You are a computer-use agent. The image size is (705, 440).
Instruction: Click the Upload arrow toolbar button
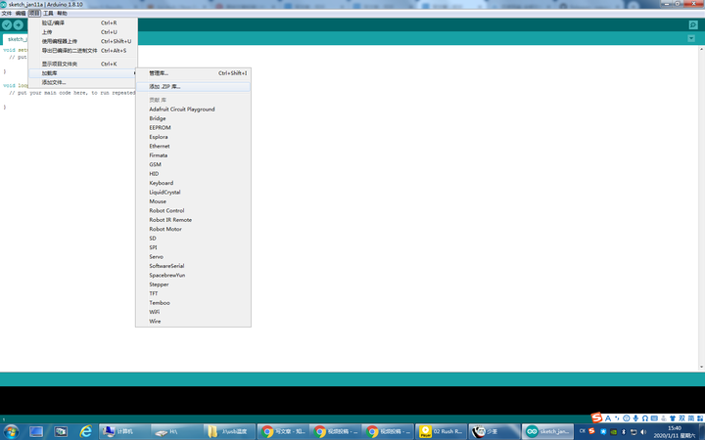[x=19, y=25]
